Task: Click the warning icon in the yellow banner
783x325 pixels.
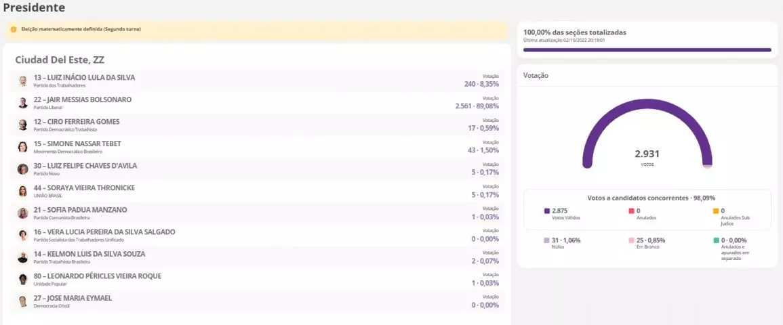Action: pos(14,30)
